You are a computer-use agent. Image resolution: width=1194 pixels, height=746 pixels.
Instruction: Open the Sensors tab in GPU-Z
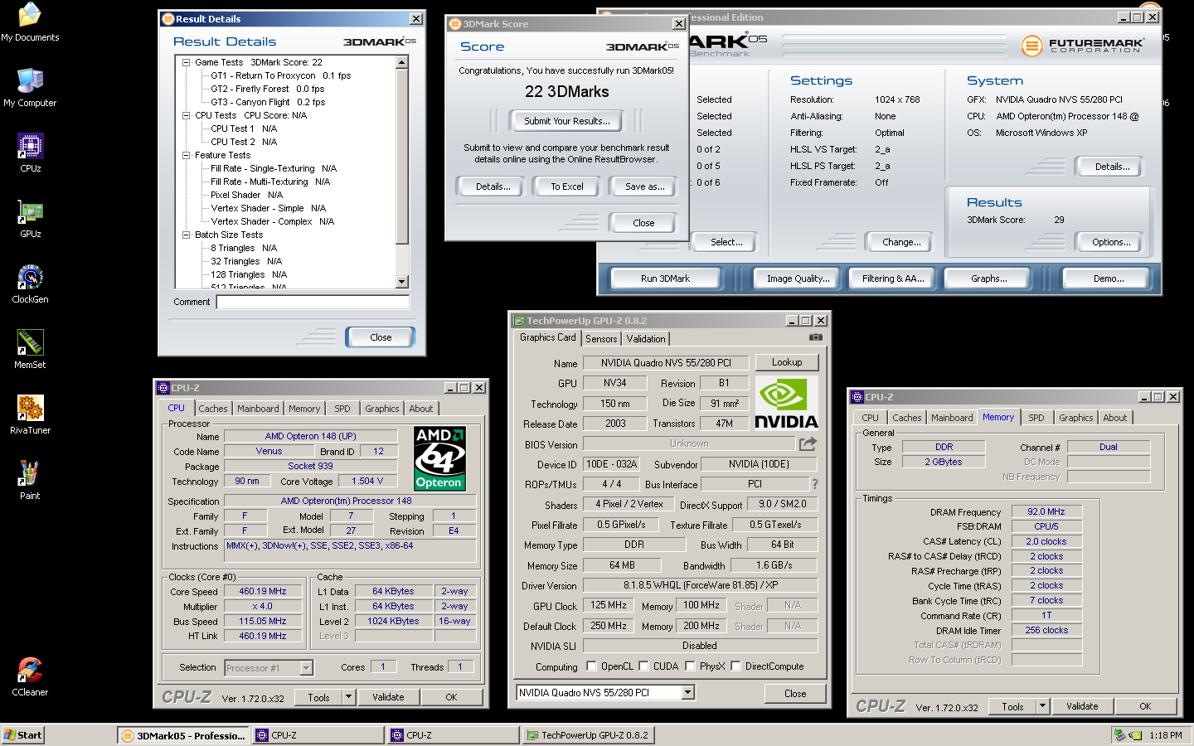[x=601, y=339]
